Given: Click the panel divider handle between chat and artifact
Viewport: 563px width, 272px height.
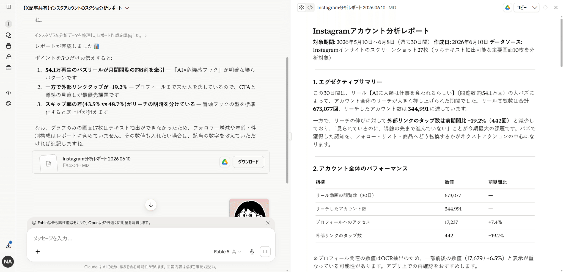Looking at the screenshot, I should 290,136.
